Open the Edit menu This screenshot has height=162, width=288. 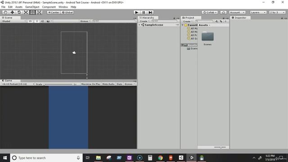tap(10, 7)
